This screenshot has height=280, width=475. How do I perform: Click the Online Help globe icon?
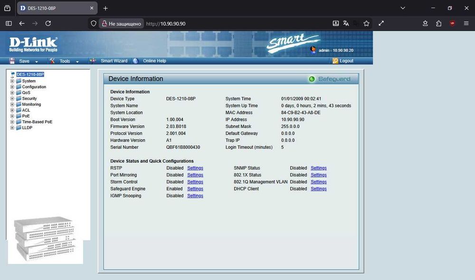point(136,61)
